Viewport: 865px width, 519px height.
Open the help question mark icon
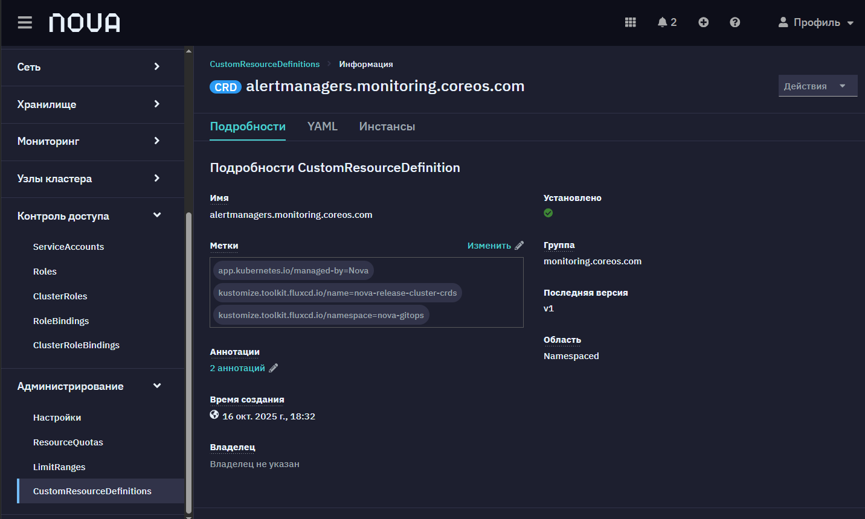pos(735,22)
